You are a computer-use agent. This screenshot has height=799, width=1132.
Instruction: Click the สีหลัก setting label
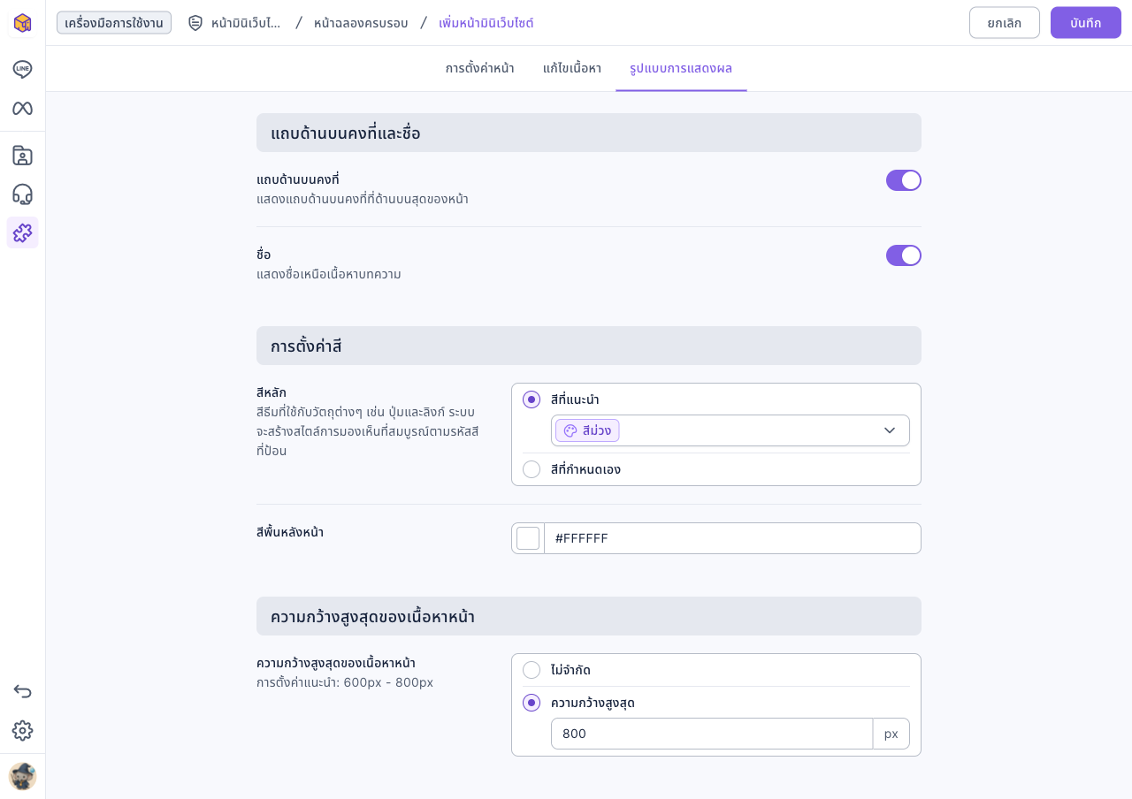pos(272,392)
